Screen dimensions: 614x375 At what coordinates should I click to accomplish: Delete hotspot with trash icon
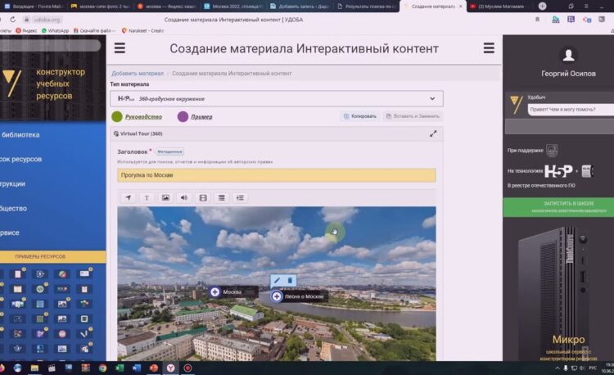[290, 280]
